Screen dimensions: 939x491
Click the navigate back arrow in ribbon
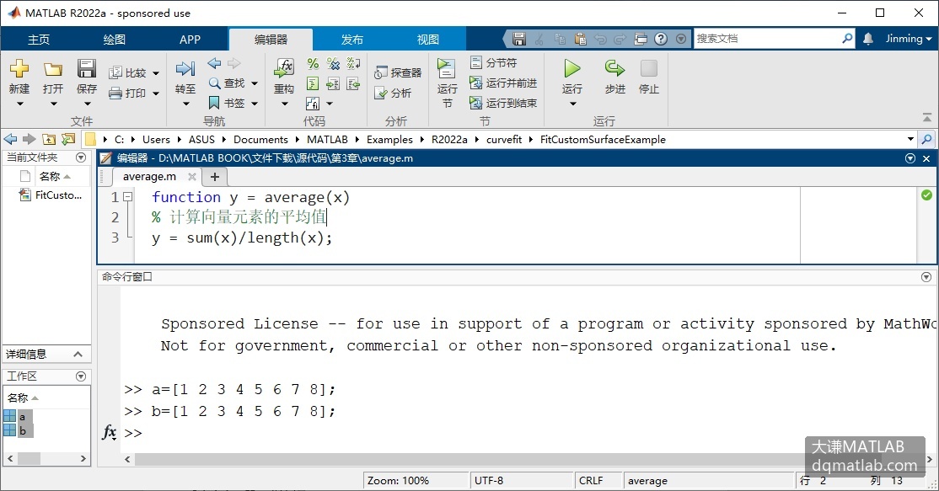(x=214, y=63)
